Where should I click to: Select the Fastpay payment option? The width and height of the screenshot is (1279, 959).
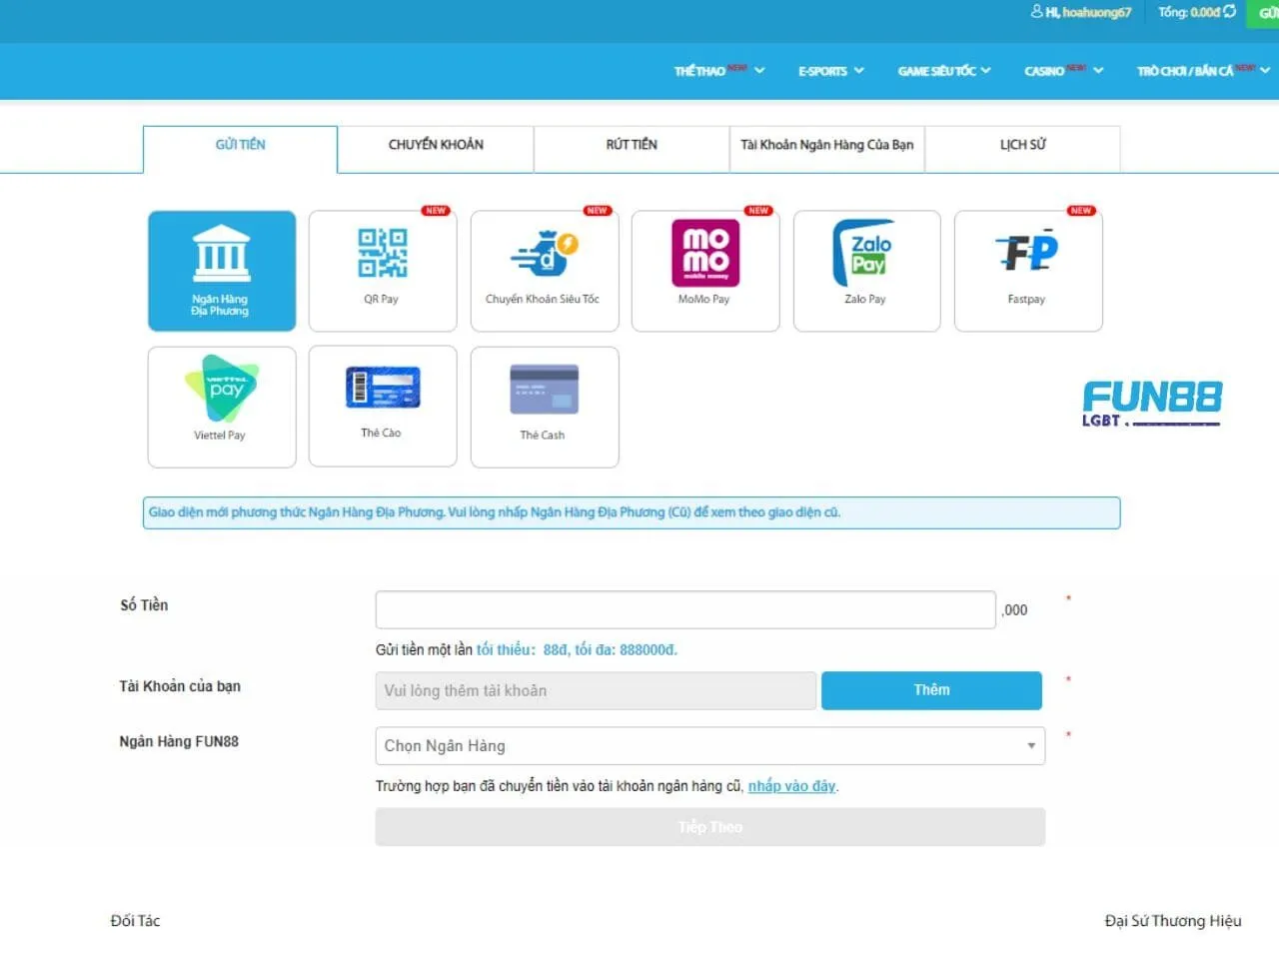1028,271
